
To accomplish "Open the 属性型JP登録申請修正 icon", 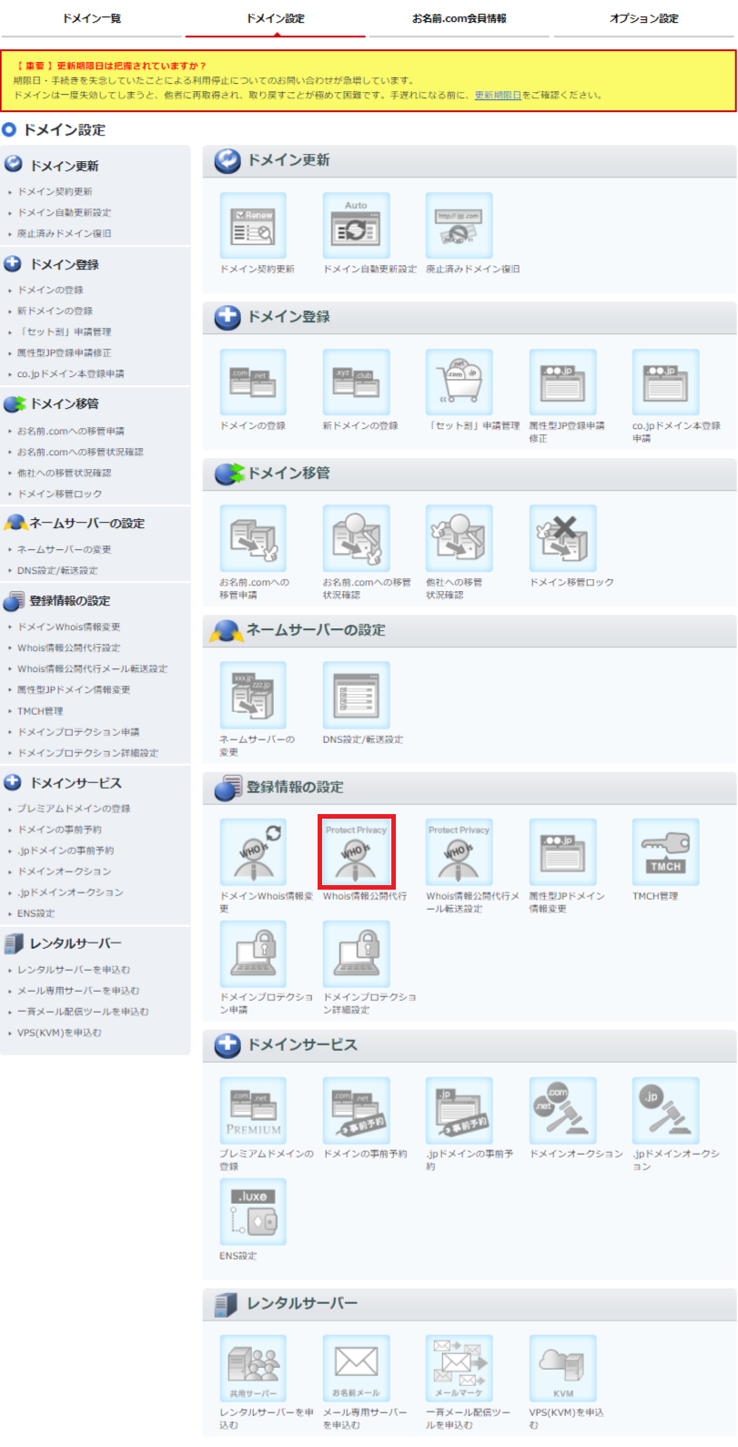I will 563,382.
